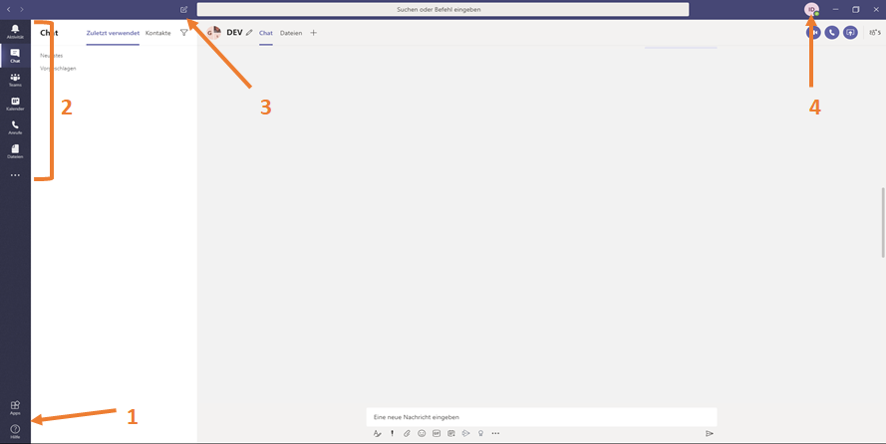Screen dimensions: 886x444
Task: Send the message with arrow icon
Action: coord(710,433)
